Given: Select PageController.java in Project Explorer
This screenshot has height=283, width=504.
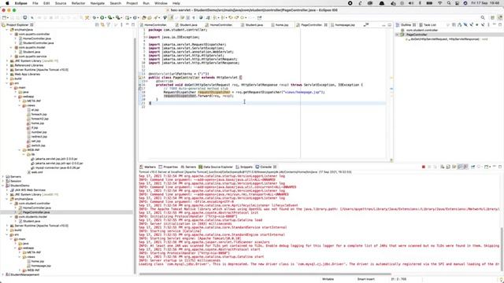Looking at the screenshot, I should click(36, 212).
